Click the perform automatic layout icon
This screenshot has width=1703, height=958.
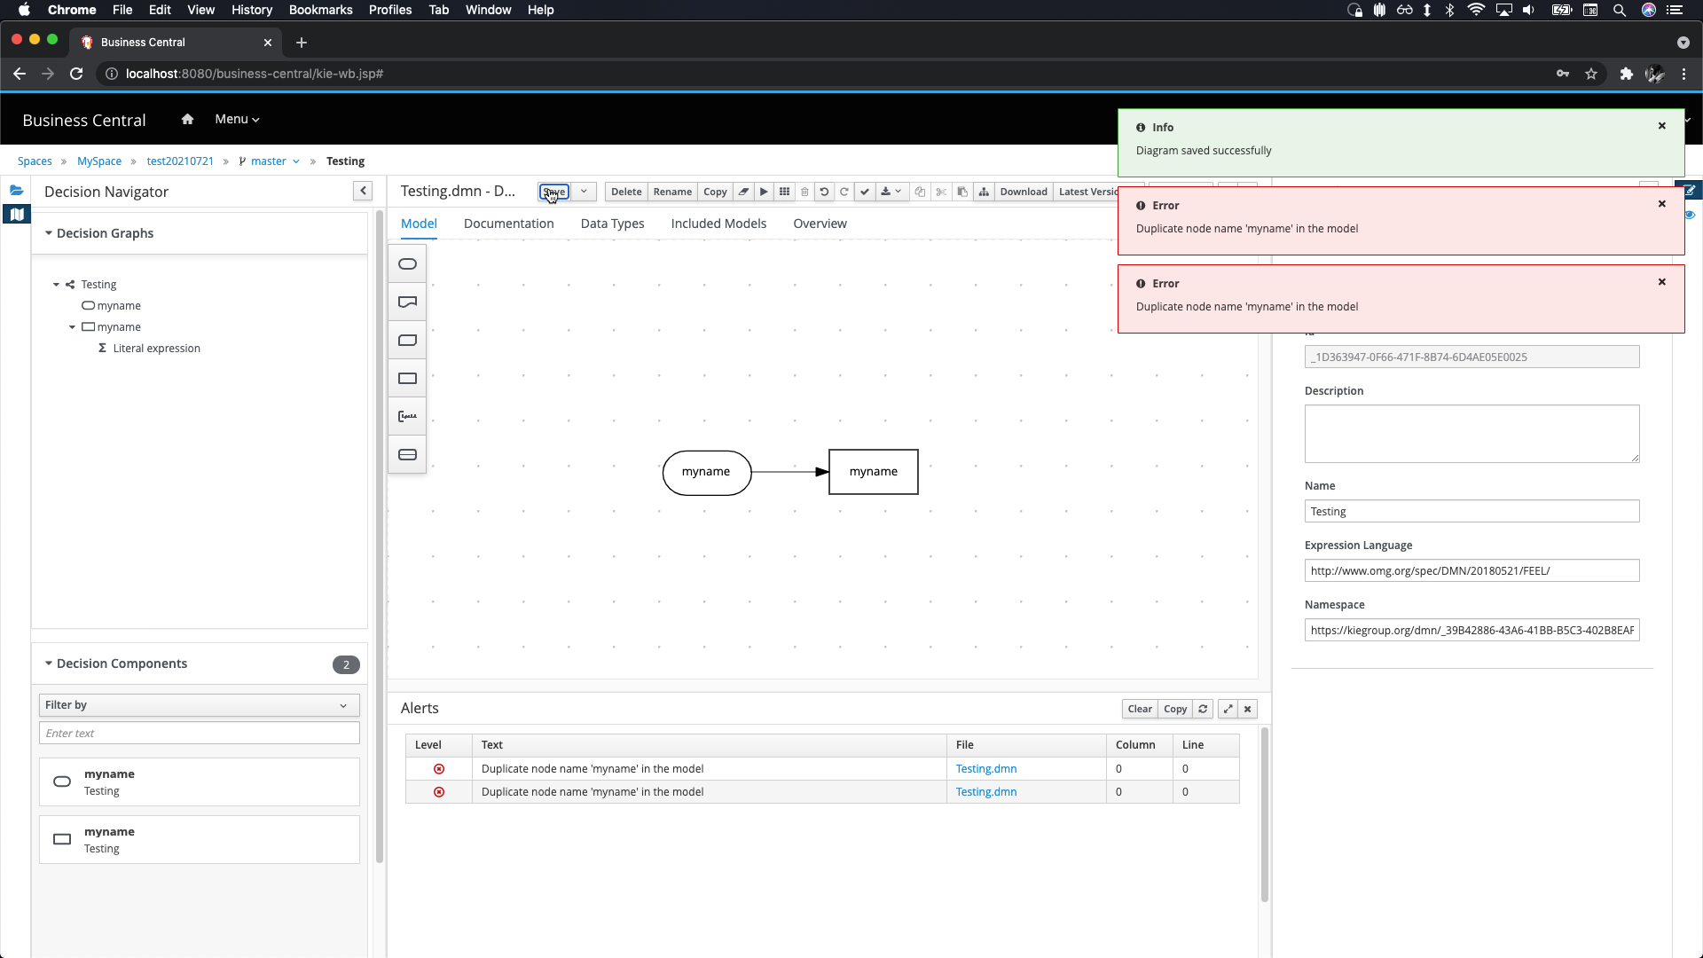point(984,192)
